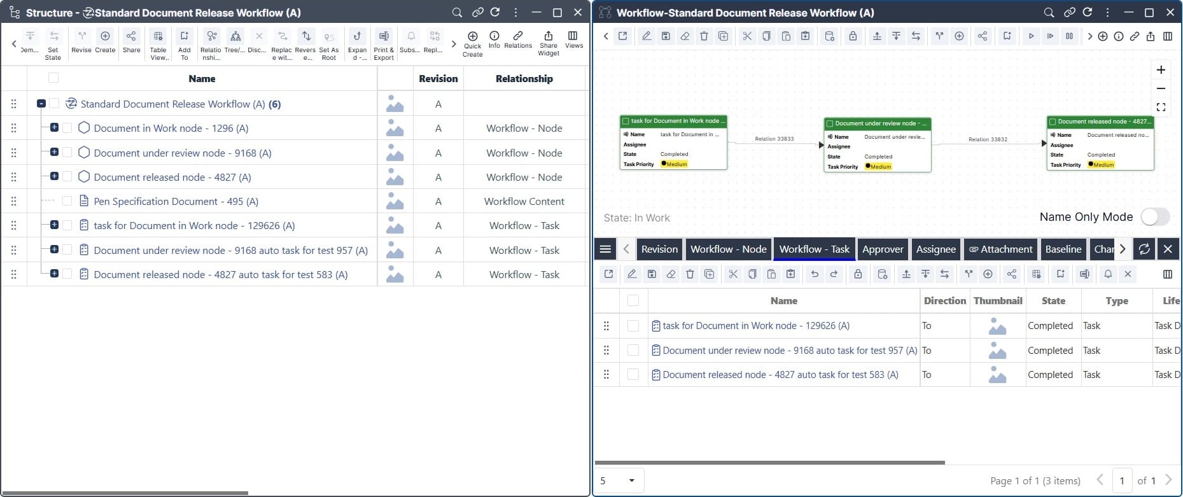Collapse the Standard Document Release Workflow root
Screen dimensions: 1183x497
pyautogui.click(x=41, y=104)
